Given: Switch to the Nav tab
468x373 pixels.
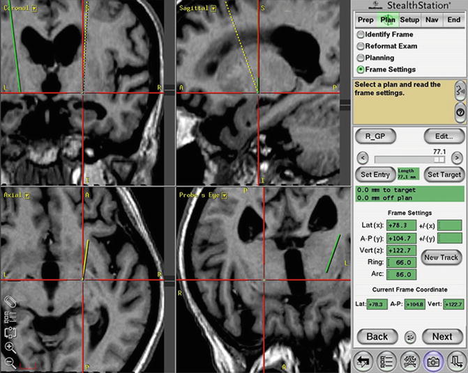Looking at the screenshot, I should point(432,20).
